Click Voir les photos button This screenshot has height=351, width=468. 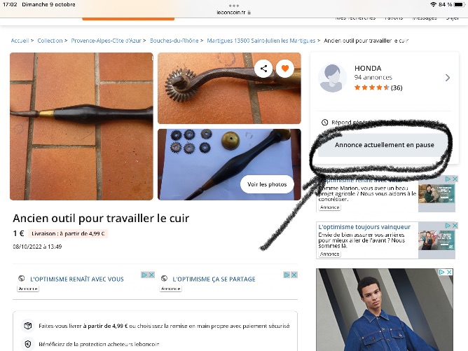pos(267,184)
